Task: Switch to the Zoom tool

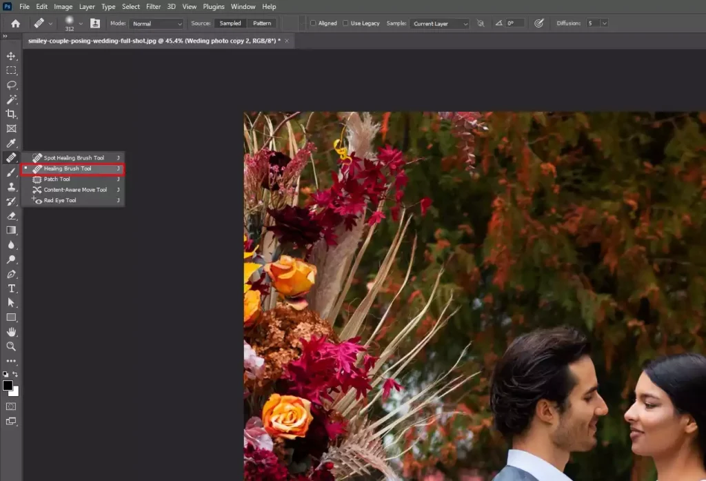Action: (x=10, y=346)
